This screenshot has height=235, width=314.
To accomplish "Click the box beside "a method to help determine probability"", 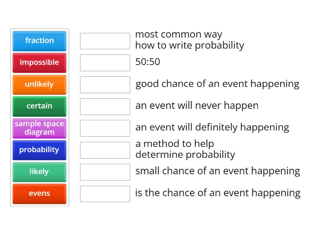I will tap(105, 149).
